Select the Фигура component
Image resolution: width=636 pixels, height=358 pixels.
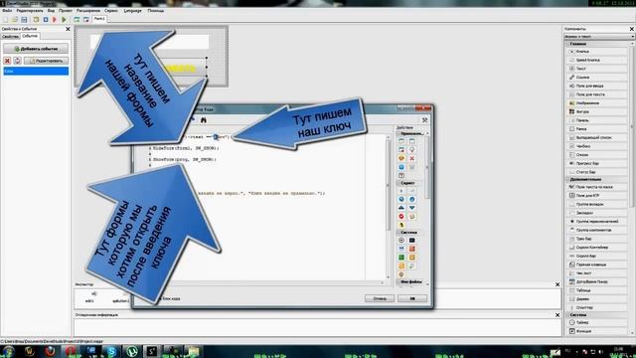[596, 111]
